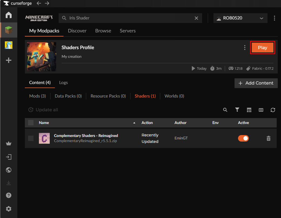This screenshot has height=218, width=281.
Task: Select the Content (4) tab
Action: pos(40,83)
